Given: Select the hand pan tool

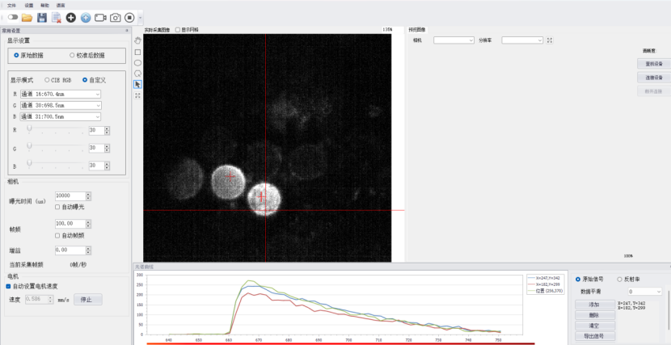Looking at the screenshot, I should pyautogui.click(x=137, y=40).
